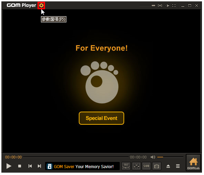Toggle fullscreen mode icon in title bar
This screenshot has height=175, width=204.
point(174,6)
